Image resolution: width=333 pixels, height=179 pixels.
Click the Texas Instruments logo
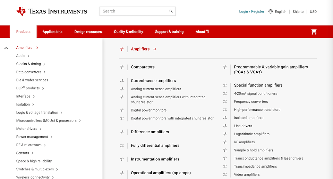52,11
